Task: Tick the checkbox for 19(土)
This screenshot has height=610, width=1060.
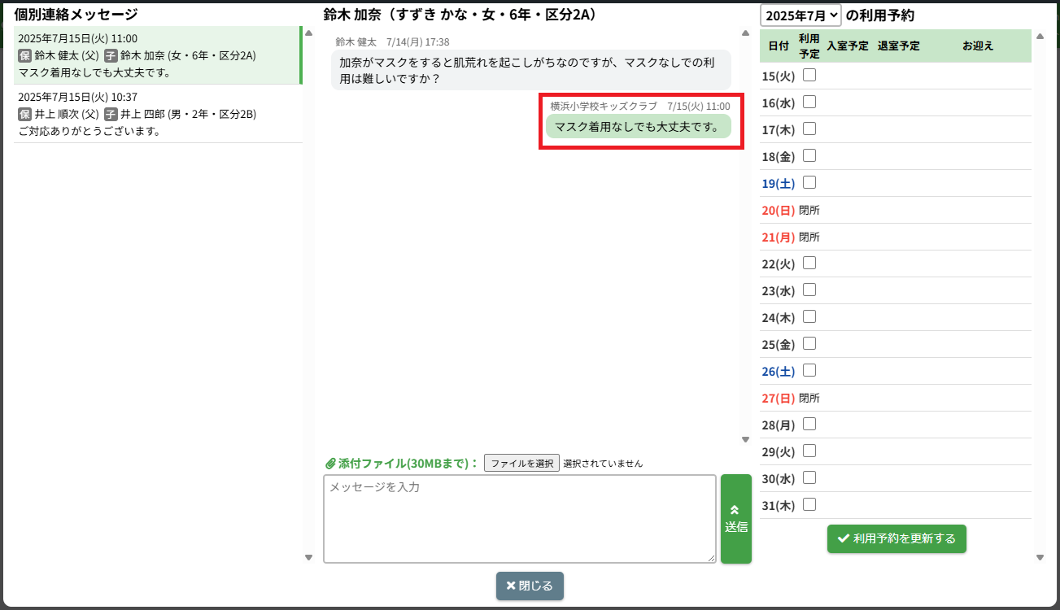Action: point(809,183)
